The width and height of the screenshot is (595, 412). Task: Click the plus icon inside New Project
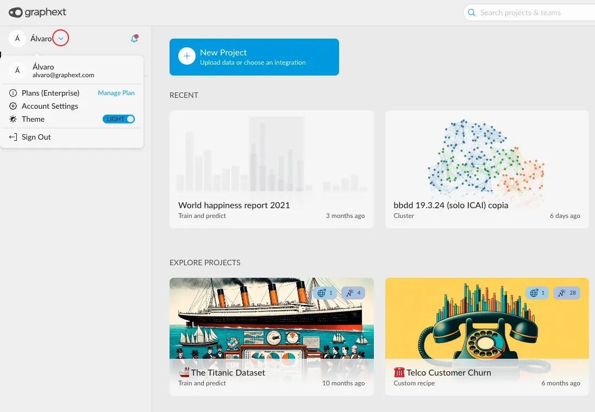(x=186, y=55)
